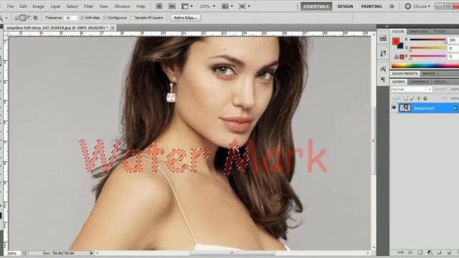Toggle Lock transparent pixels icon
Image resolution: width=459 pixels, height=258 pixels.
406,99
